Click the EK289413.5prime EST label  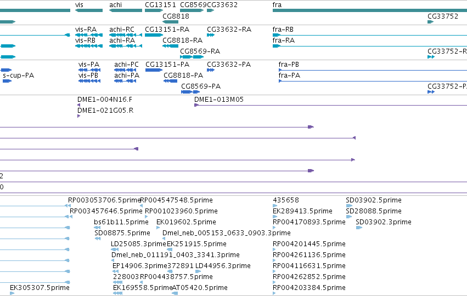tap(302, 211)
